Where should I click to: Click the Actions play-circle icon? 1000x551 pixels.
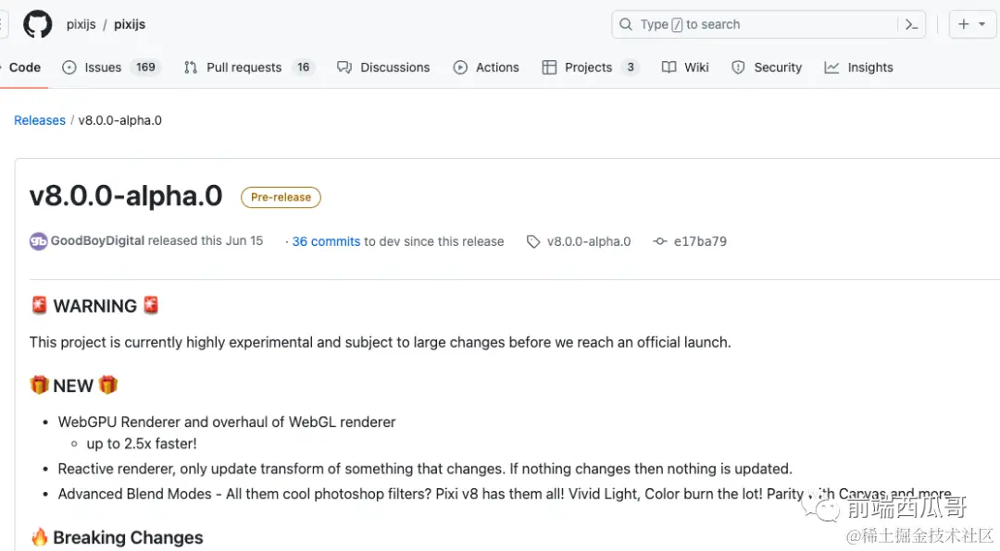[460, 67]
